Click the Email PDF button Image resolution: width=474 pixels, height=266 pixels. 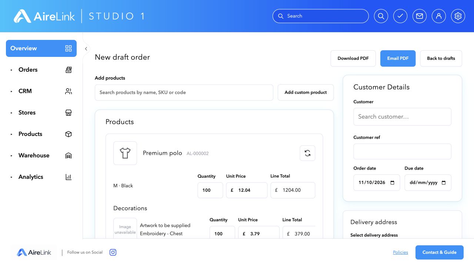coord(398,58)
